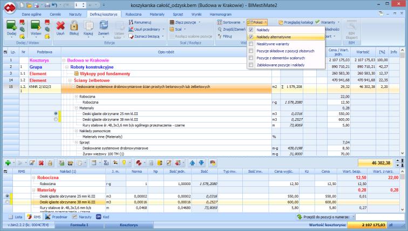
Task: Click the quick access number stepper field
Action: (80, 5)
